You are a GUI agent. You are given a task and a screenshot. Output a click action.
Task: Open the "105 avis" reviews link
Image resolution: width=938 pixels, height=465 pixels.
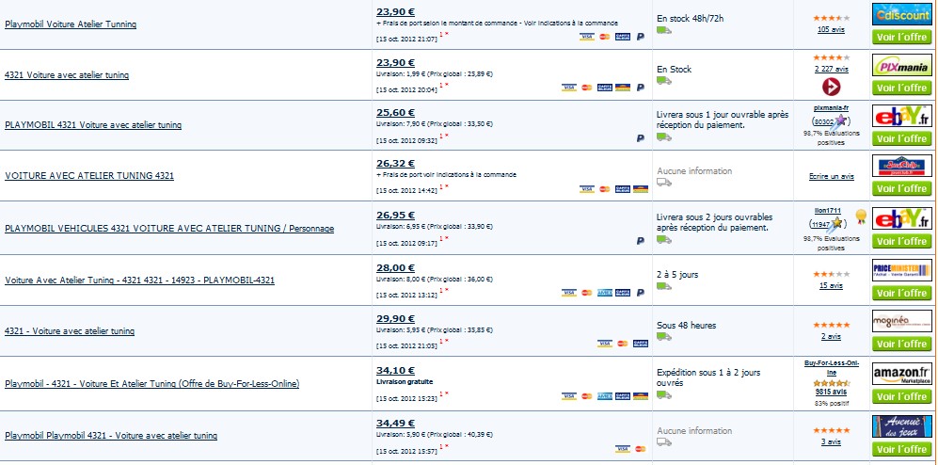831,30
